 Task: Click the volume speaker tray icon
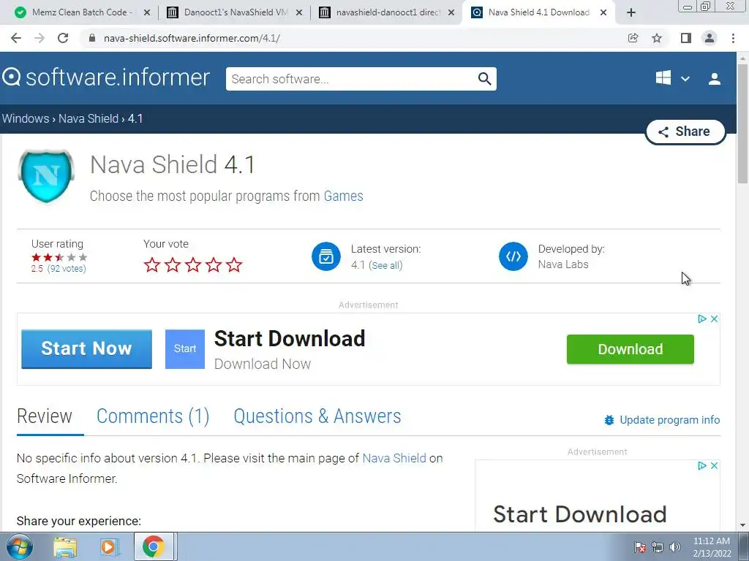click(x=675, y=547)
